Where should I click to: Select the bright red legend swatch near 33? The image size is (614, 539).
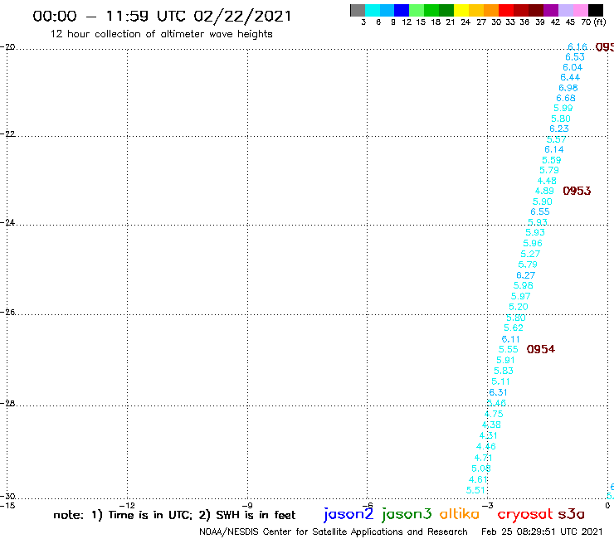[506, 10]
